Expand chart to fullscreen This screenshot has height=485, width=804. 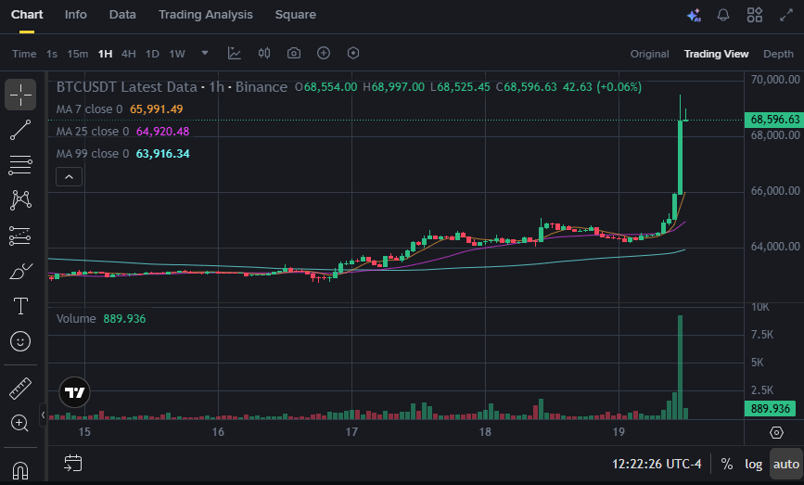(x=786, y=15)
